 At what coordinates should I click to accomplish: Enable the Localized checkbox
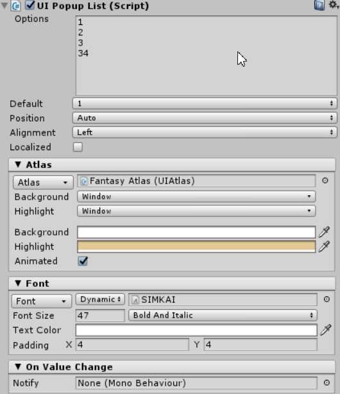click(78, 147)
